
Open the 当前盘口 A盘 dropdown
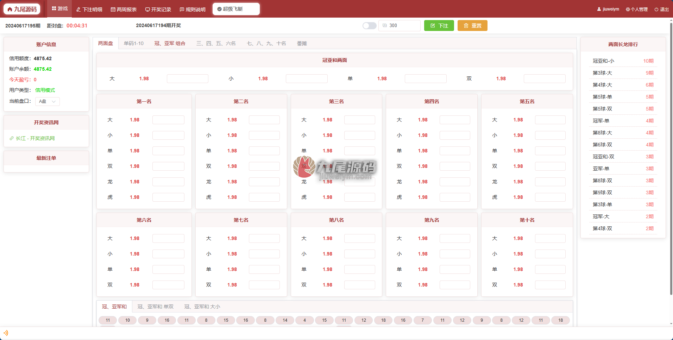coord(48,101)
